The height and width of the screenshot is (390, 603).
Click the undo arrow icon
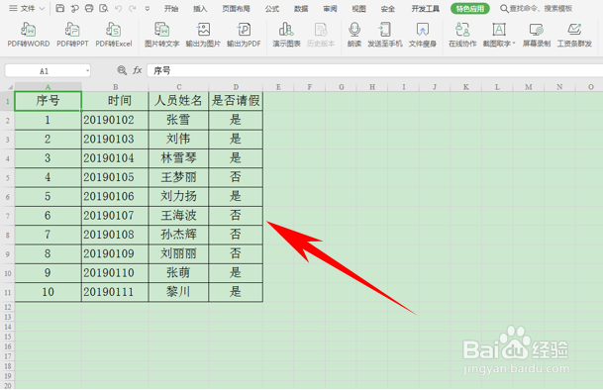click(119, 8)
